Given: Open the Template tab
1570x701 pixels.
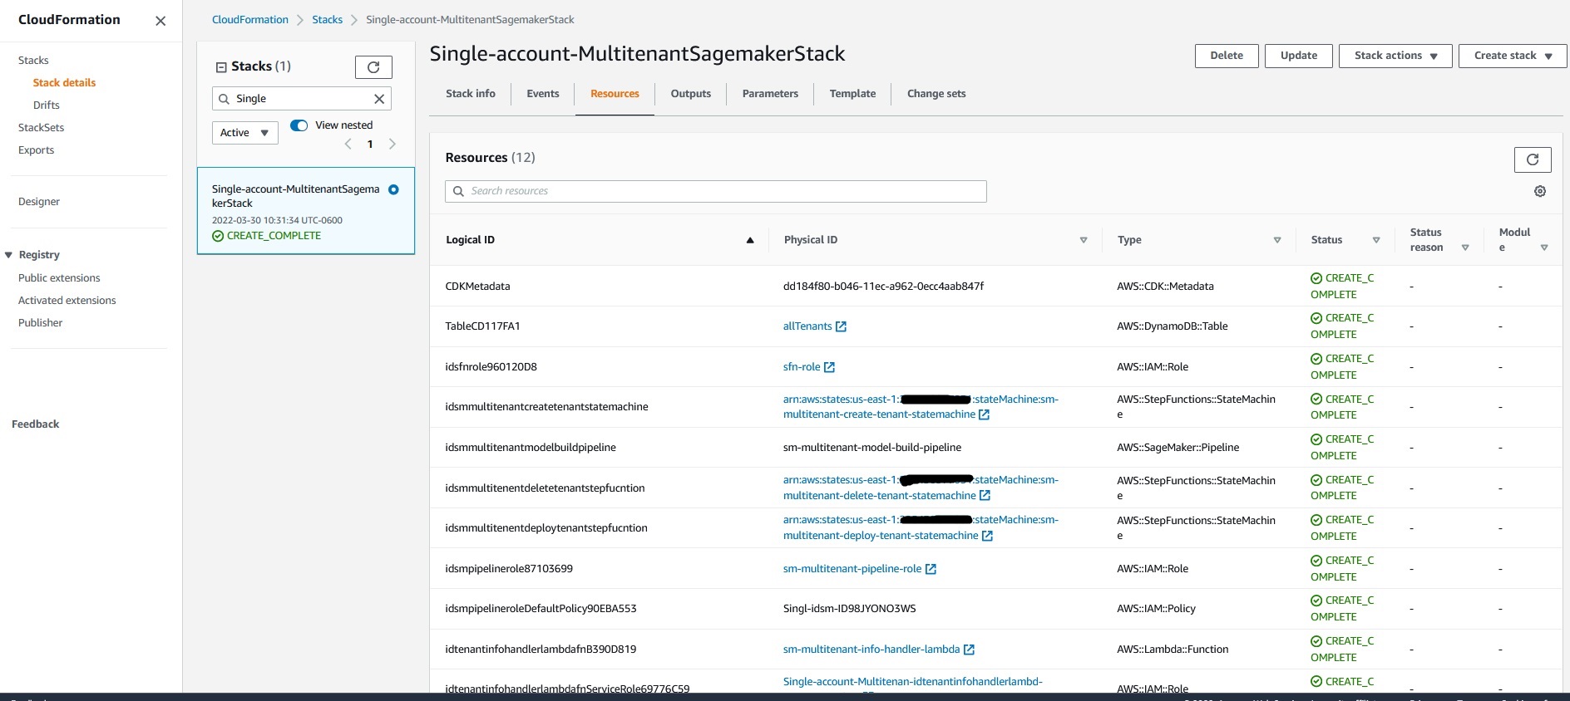Looking at the screenshot, I should click(852, 94).
